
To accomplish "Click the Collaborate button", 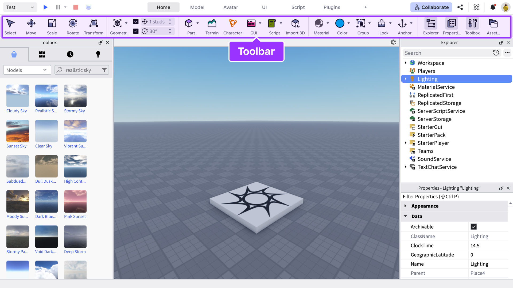I will pyautogui.click(x=431, y=7).
